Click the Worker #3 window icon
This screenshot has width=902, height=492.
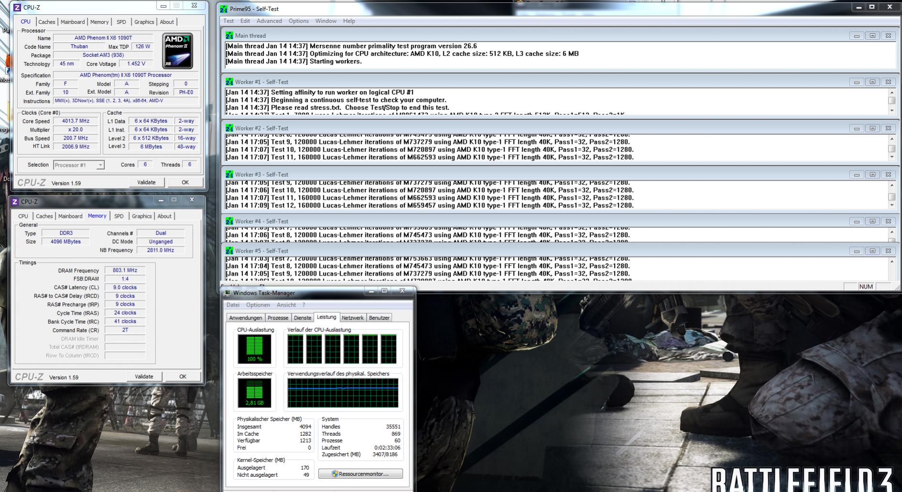(230, 174)
